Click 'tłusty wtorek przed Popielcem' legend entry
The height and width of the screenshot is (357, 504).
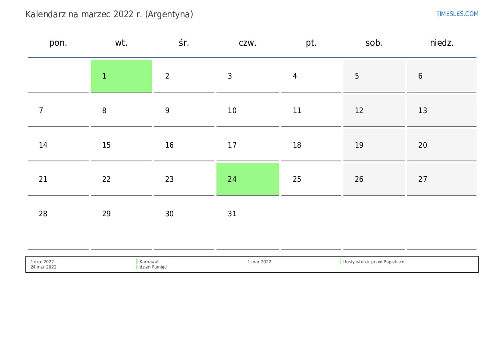pos(373,262)
